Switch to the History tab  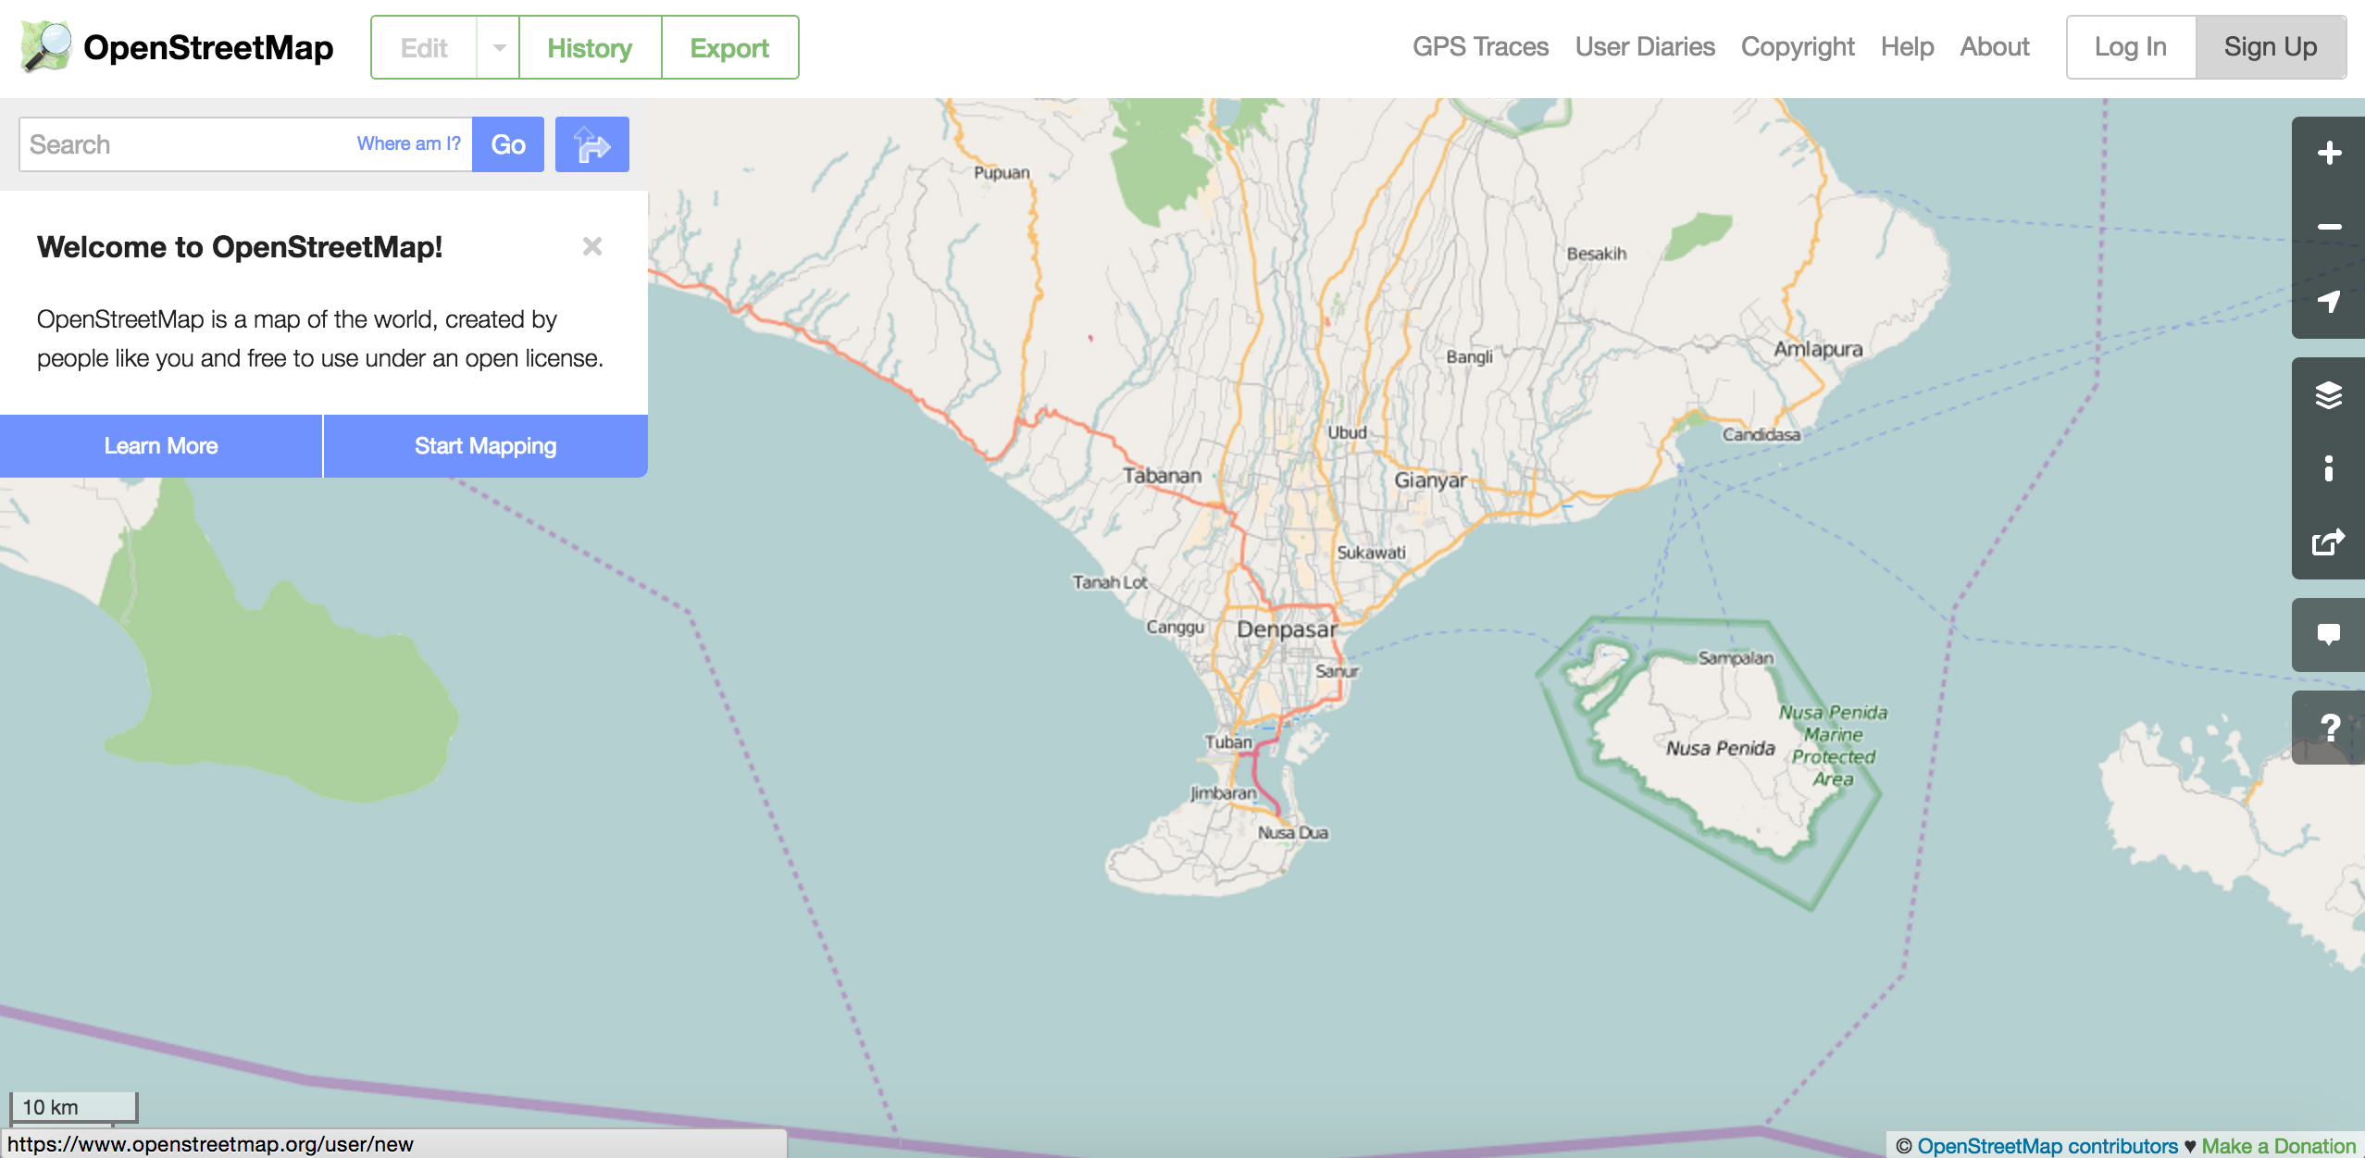590,47
